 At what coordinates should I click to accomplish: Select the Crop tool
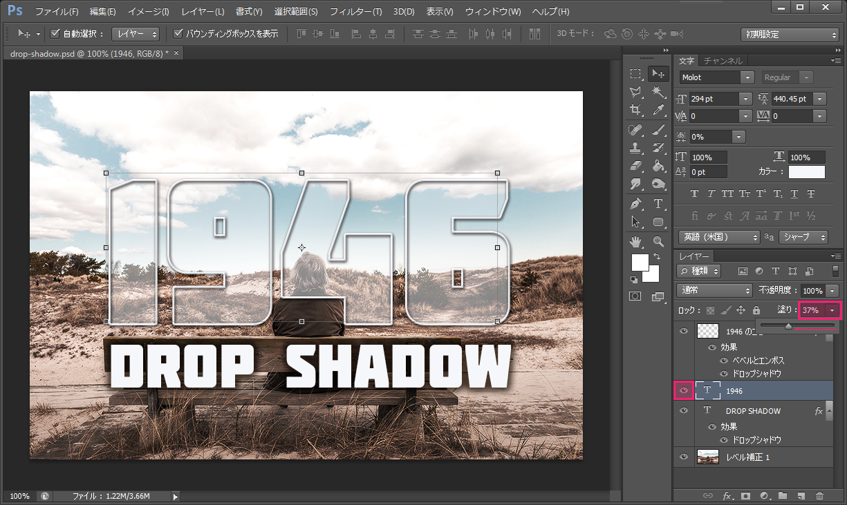click(x=635, y=111)
